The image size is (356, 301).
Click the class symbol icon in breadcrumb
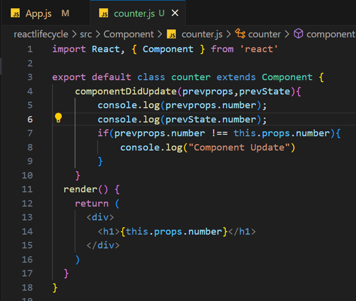click(x=240, y=34)
